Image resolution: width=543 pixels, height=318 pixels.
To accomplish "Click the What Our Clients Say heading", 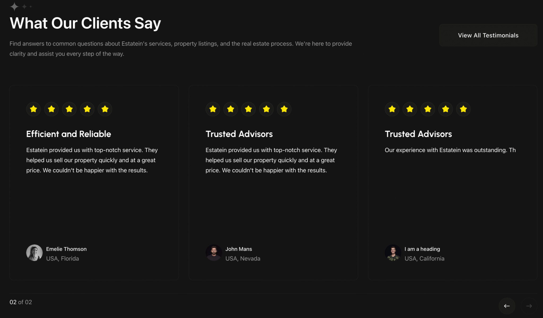I will click(x=85, y=23).
